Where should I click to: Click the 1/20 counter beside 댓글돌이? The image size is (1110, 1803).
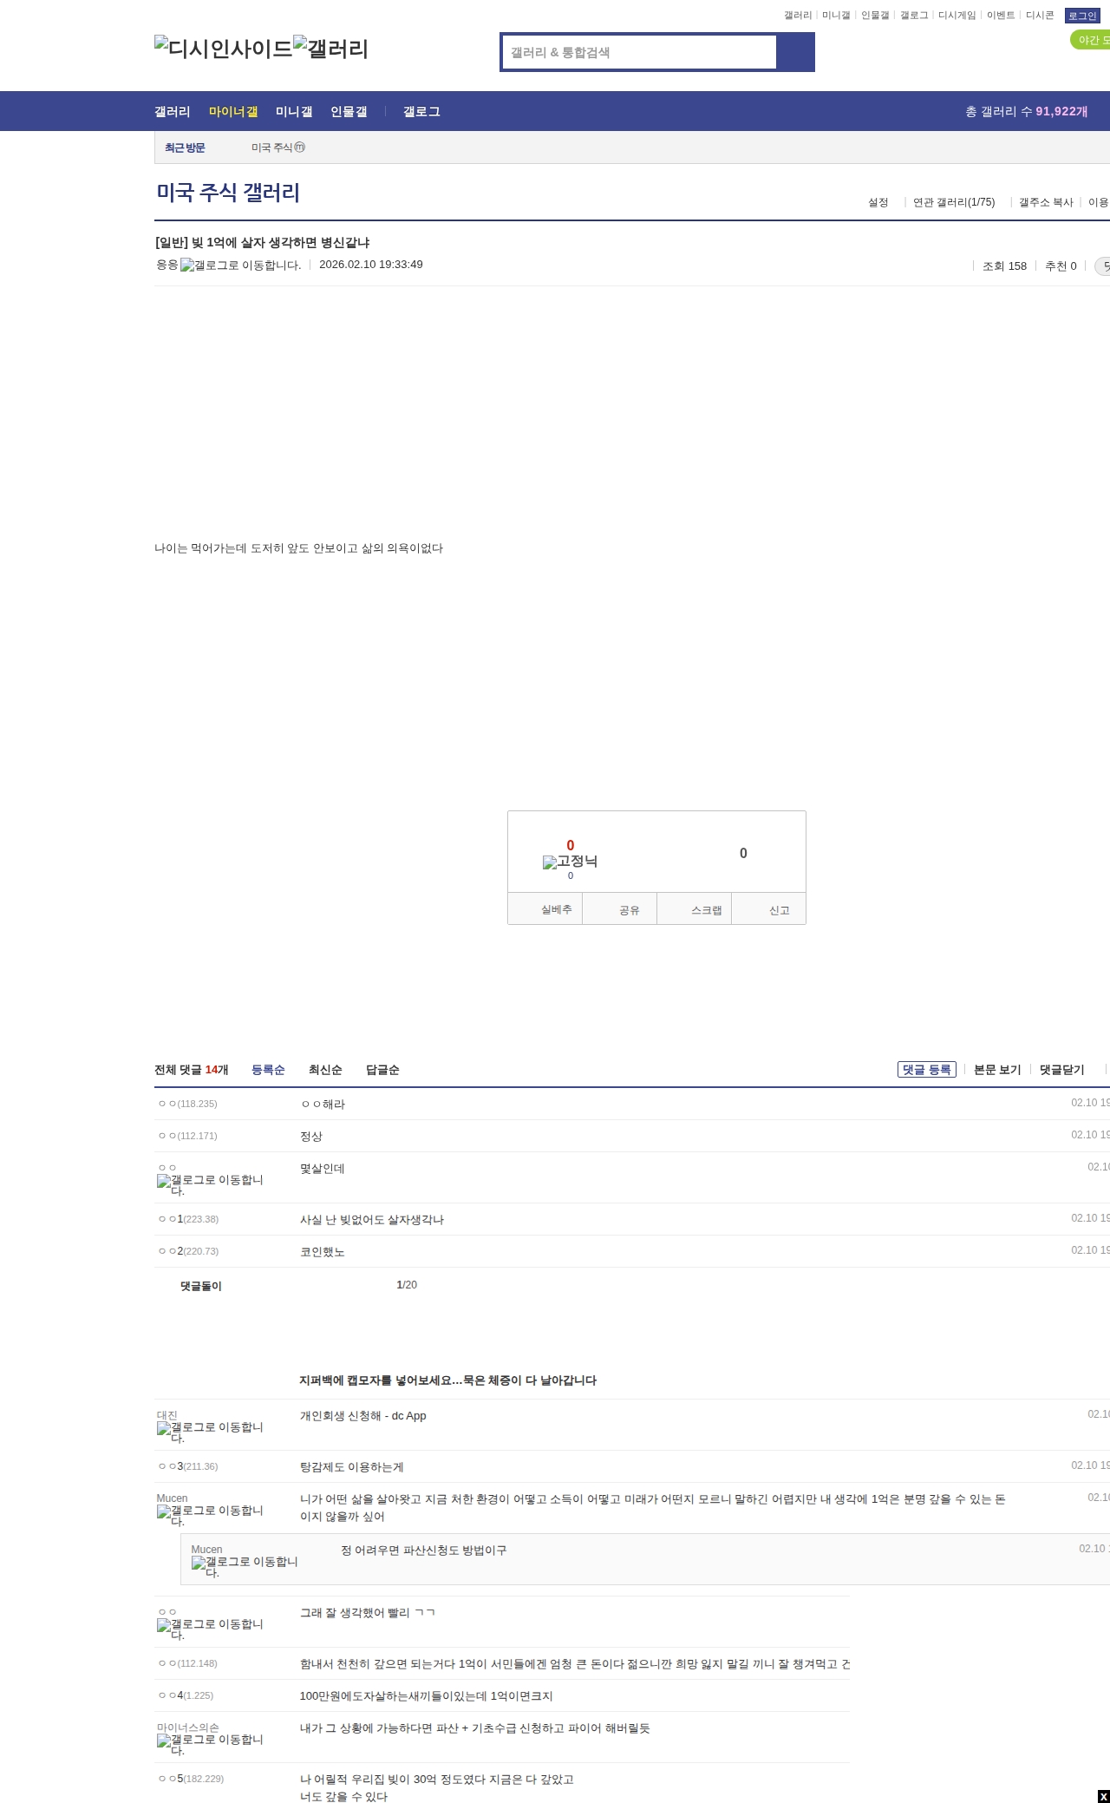point(407,1285)
